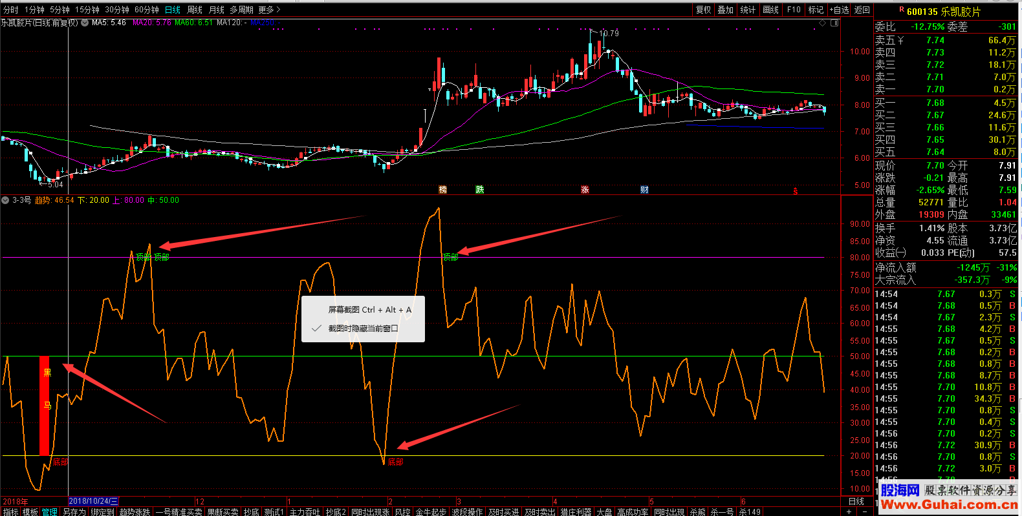Click the date marker 2018/10/24/三
This screenshot has height=516, width=1022.
tap(93, 501)
